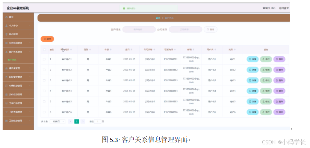Expand the 个人中心 menu chevron
This screenshot has width=310, height=148.
click(x=30, y=26)
